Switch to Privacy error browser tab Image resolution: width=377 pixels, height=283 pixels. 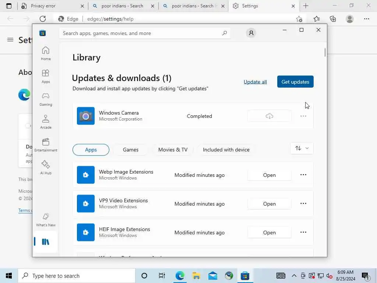click(52, 6)
